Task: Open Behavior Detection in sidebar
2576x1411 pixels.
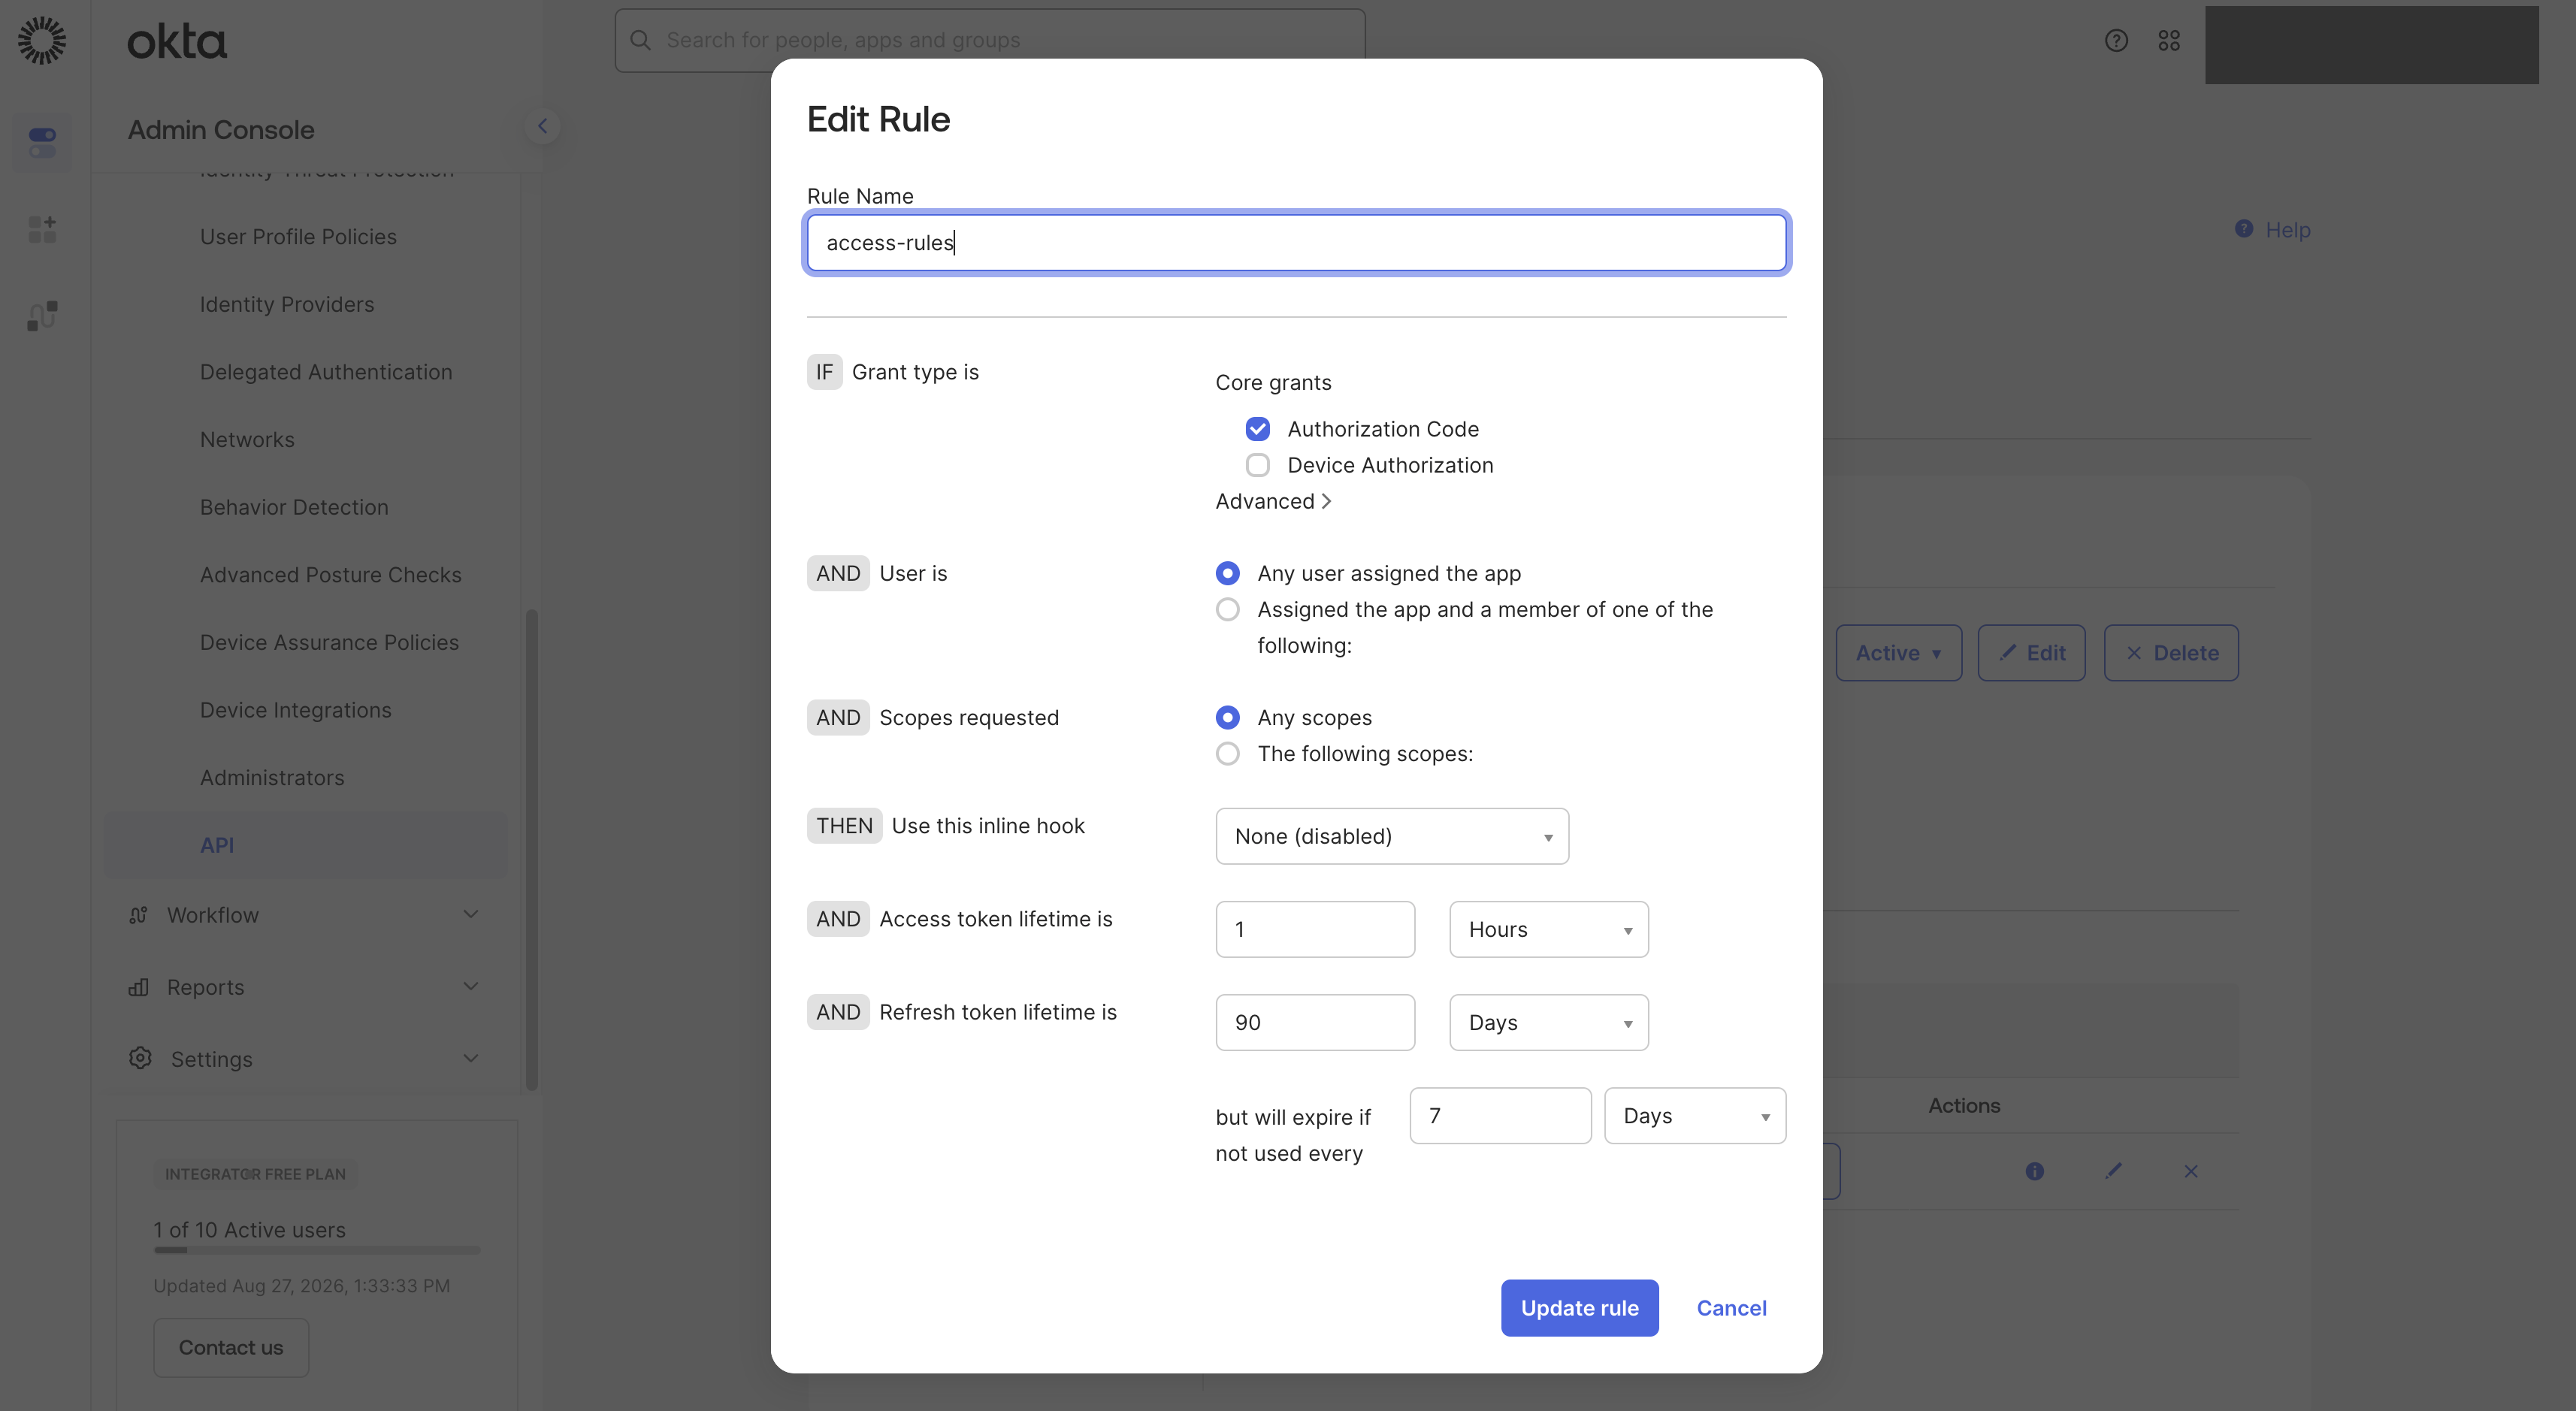Action: pos(294,507)
